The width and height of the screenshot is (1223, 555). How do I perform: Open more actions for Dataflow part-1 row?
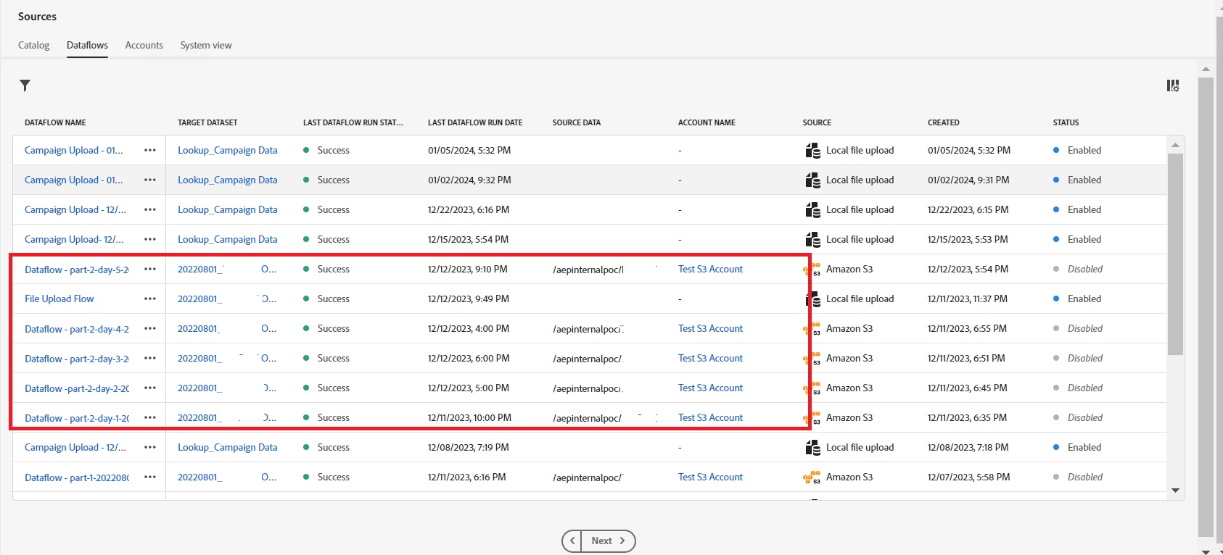click(150, 477)
